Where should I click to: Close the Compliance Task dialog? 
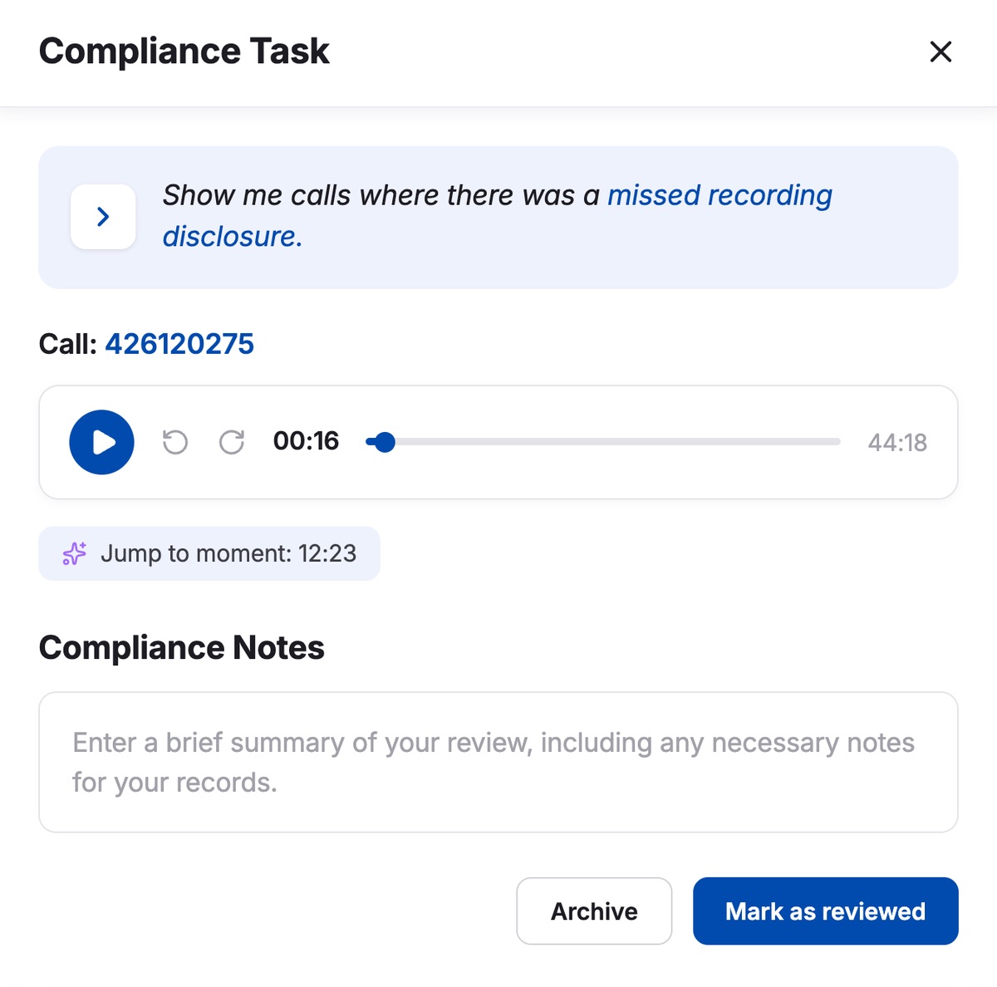pos(941,52)
